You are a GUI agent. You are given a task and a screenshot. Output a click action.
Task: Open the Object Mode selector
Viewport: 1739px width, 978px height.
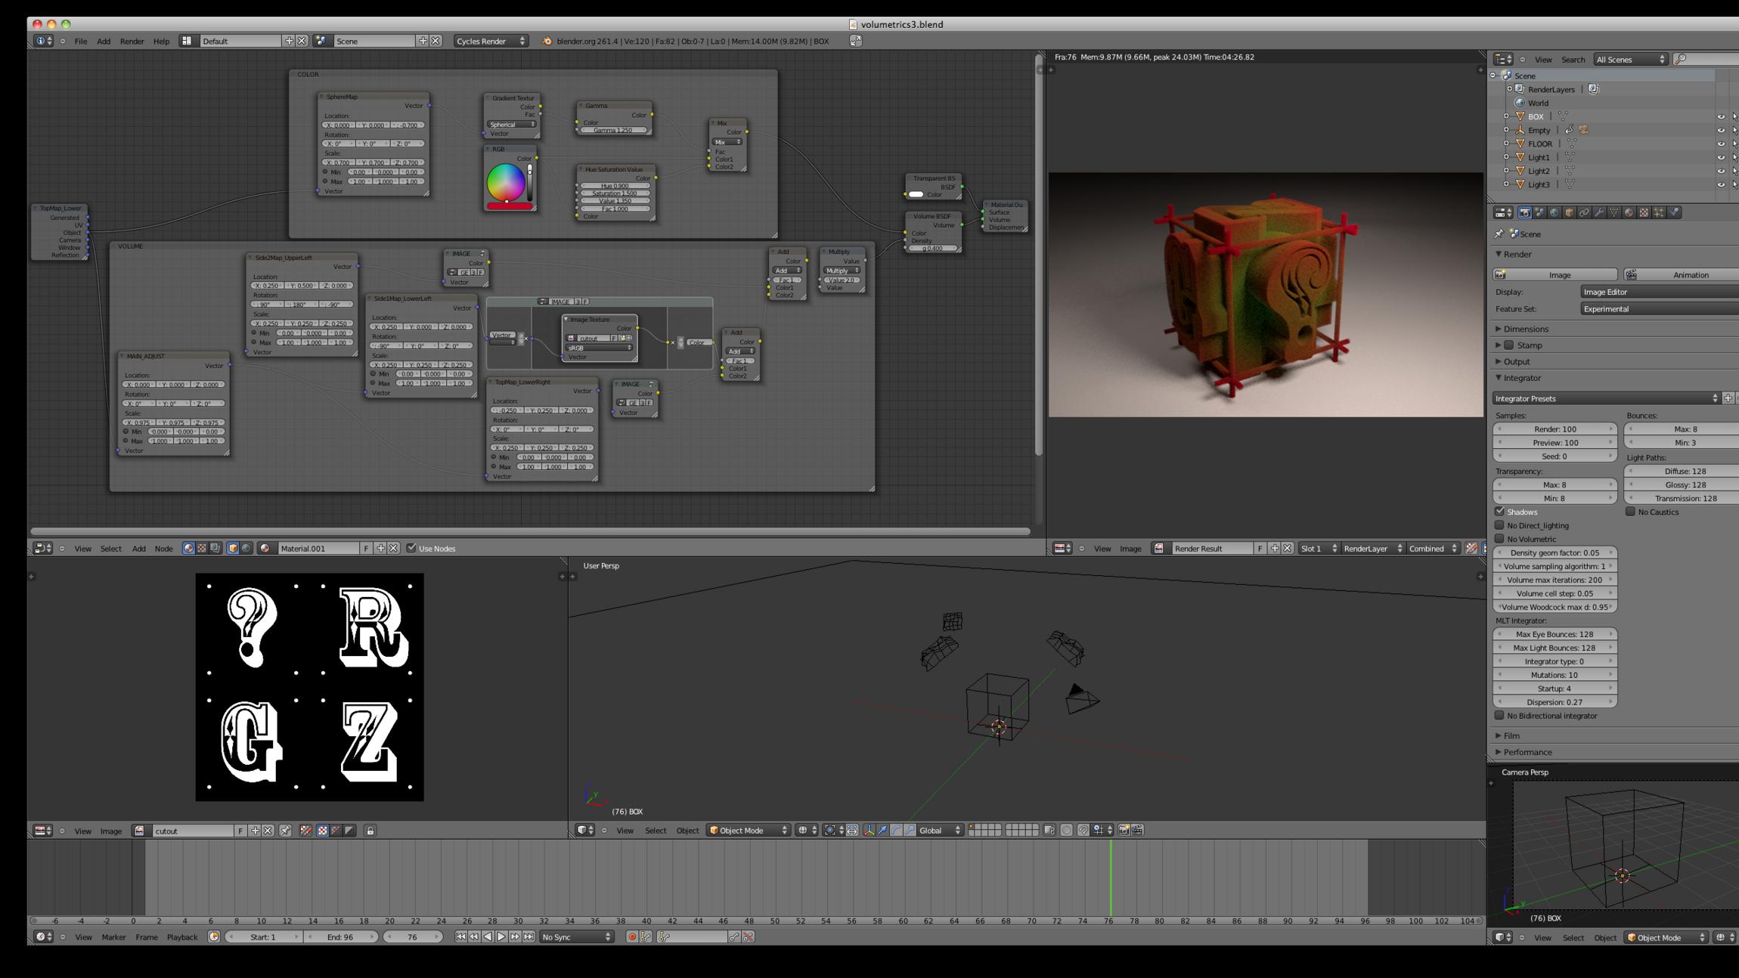748,830
